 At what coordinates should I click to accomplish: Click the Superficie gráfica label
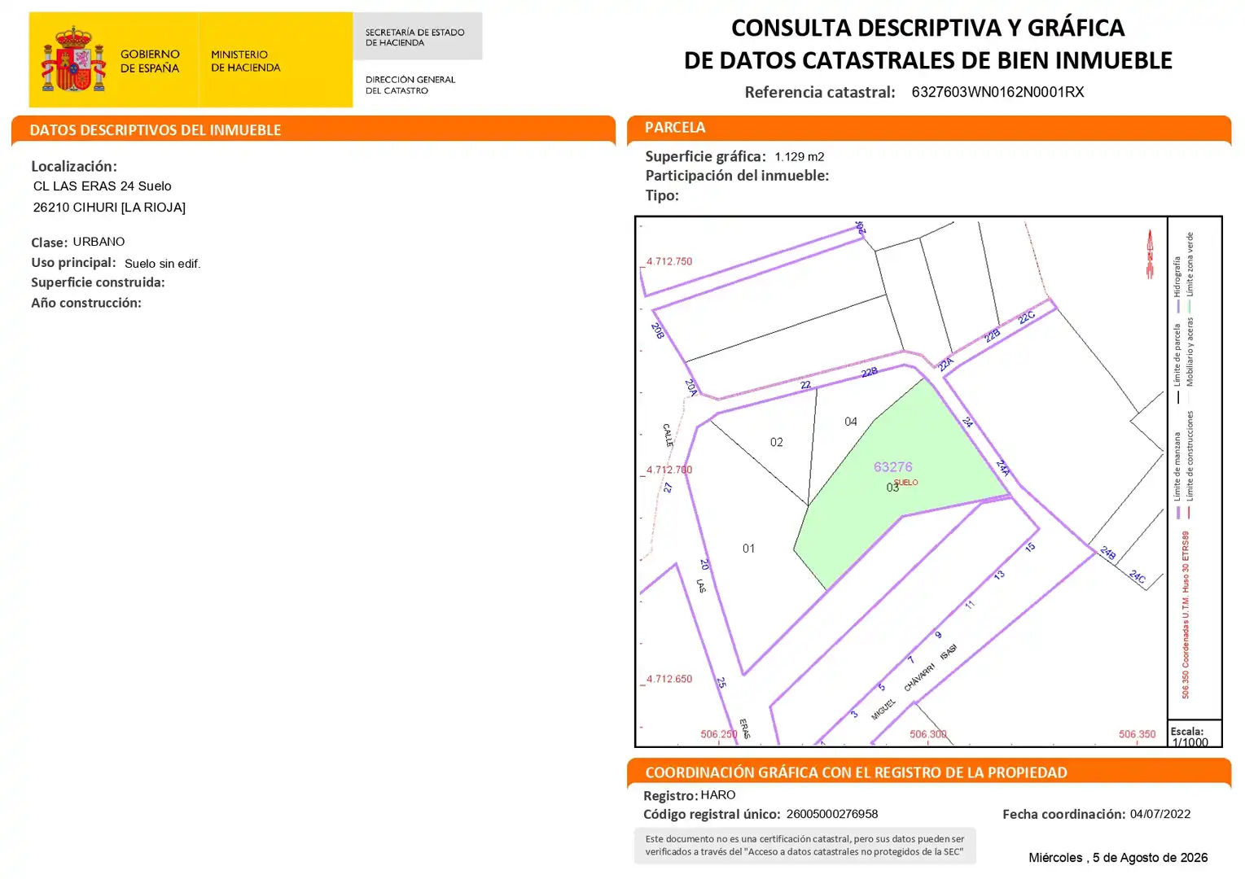705,156
